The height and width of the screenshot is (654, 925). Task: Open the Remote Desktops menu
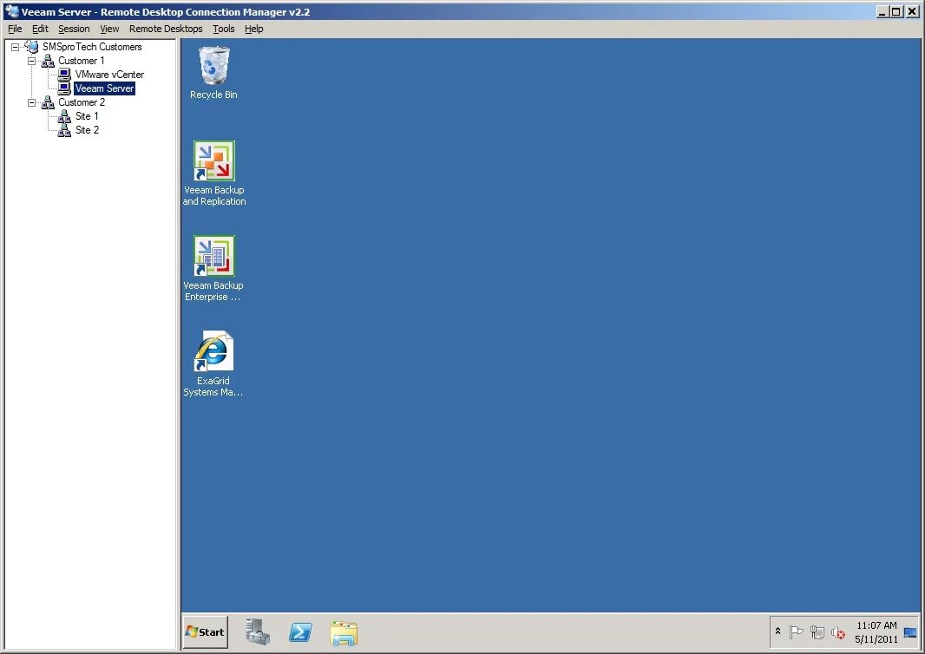coord(166,29)
